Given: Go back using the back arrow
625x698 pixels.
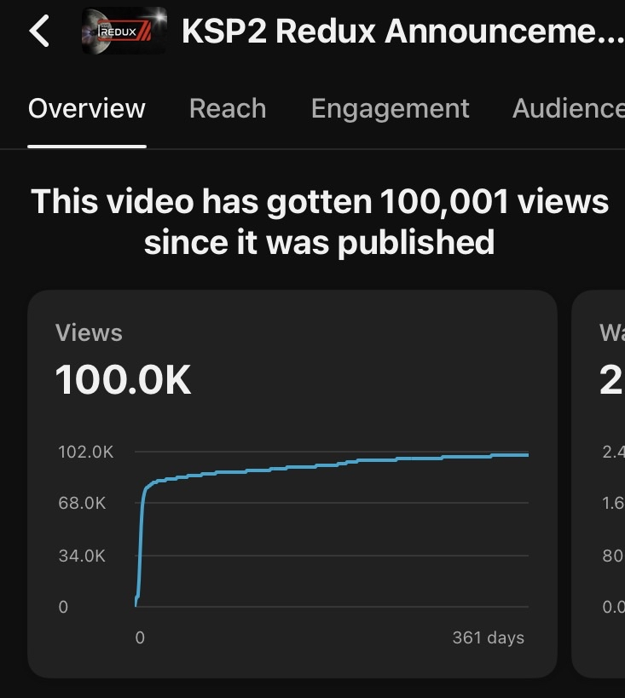Looking at the screenshot, I should point(39,31).
